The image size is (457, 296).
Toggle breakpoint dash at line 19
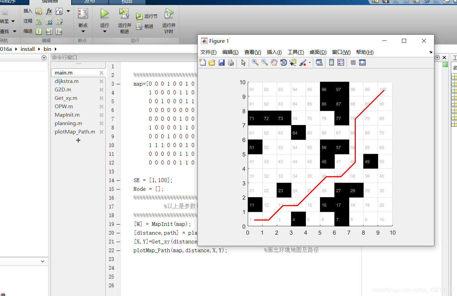click(118, 224)
